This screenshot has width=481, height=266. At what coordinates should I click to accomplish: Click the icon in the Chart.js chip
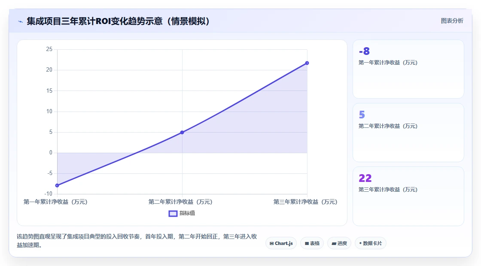click(x=271, y=244)
